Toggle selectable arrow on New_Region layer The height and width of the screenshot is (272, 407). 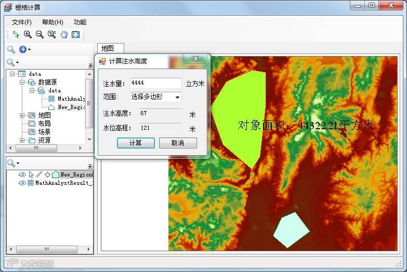click(31, 175)
